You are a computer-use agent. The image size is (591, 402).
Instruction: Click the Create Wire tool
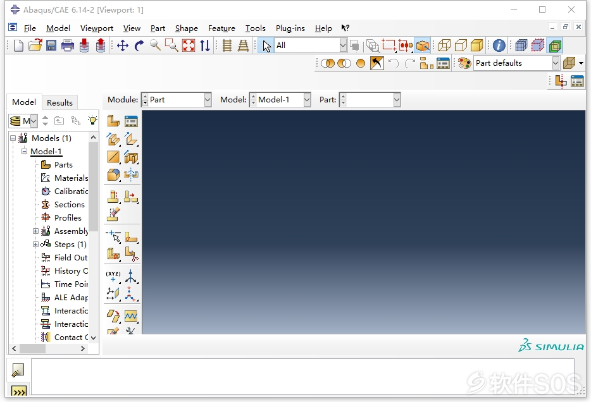tap(113, 157)
